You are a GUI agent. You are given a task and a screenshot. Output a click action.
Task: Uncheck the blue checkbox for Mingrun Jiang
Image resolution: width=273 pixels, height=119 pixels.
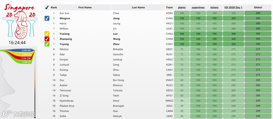47,18
